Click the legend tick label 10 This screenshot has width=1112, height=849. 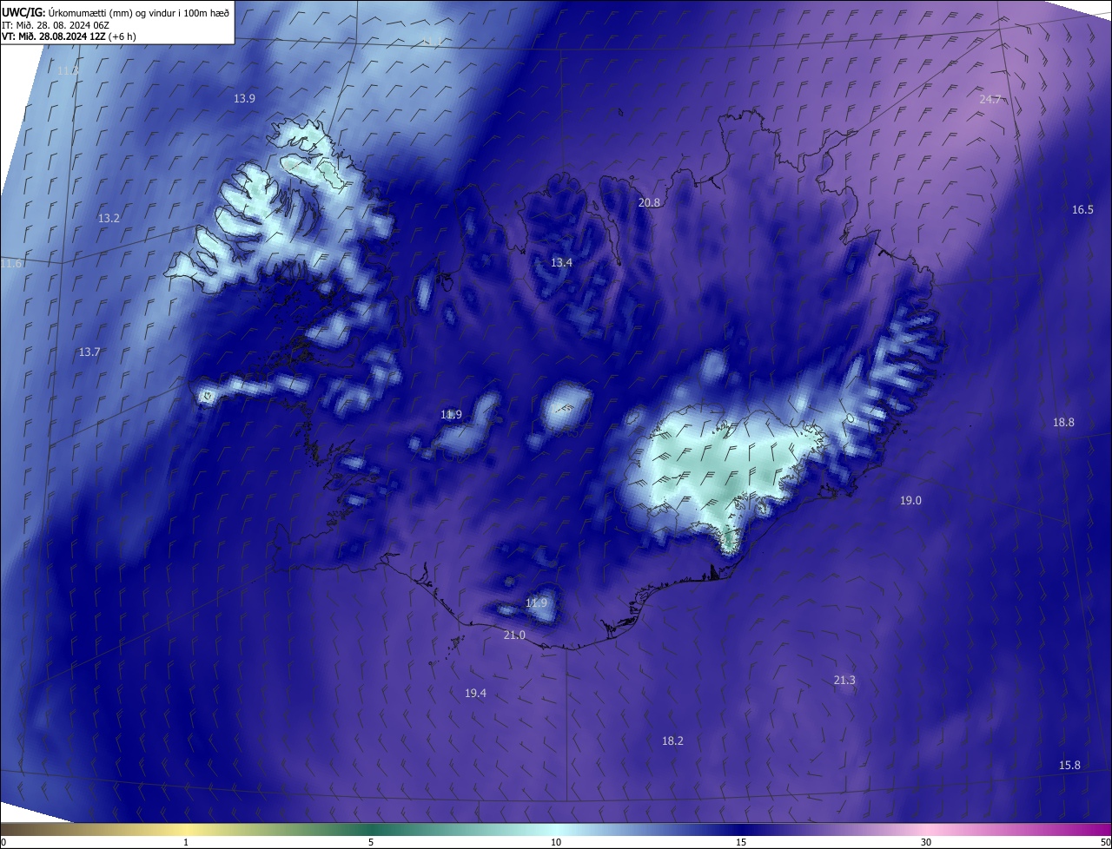pos(556,843)
